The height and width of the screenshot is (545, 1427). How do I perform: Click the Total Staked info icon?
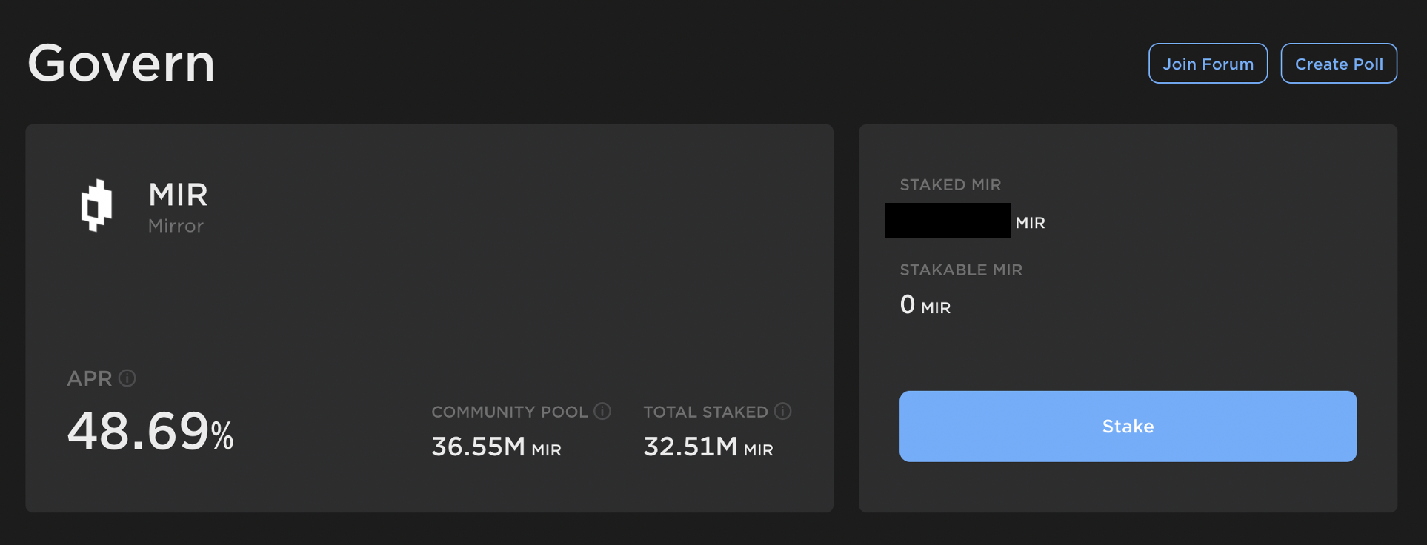point(782,411)
